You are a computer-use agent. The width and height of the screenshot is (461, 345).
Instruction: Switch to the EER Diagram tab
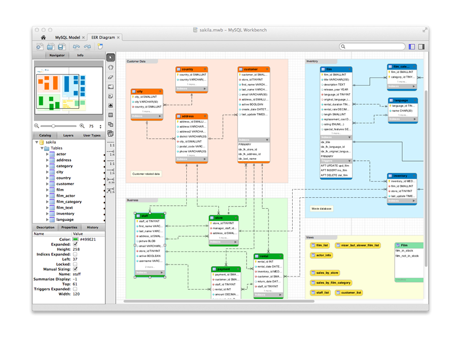(103, 37)
